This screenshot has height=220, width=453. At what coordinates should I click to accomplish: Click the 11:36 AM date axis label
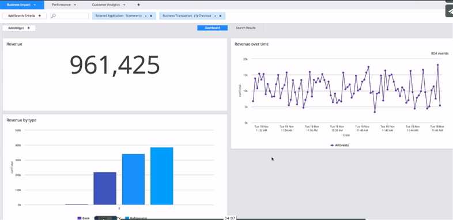pos(312,128)
